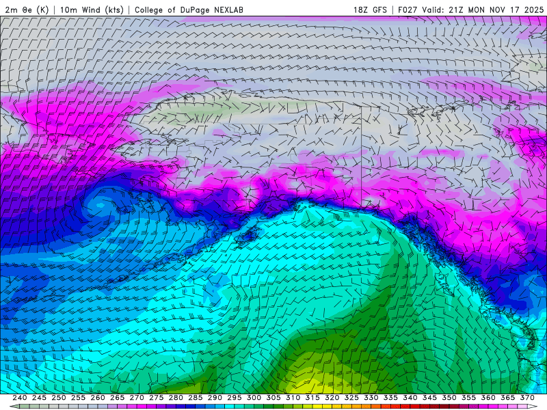Click the 285 colorbar label
547x410 pixels.
[196, 398]
